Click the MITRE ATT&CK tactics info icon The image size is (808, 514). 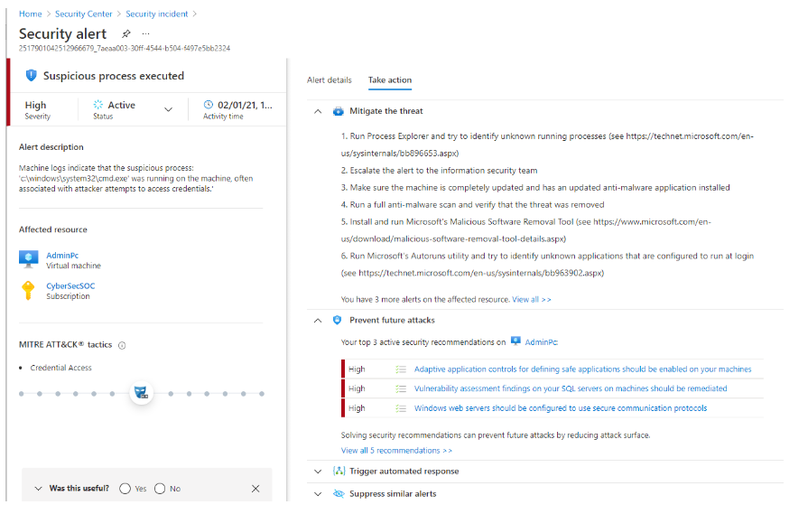click(122, 345)
